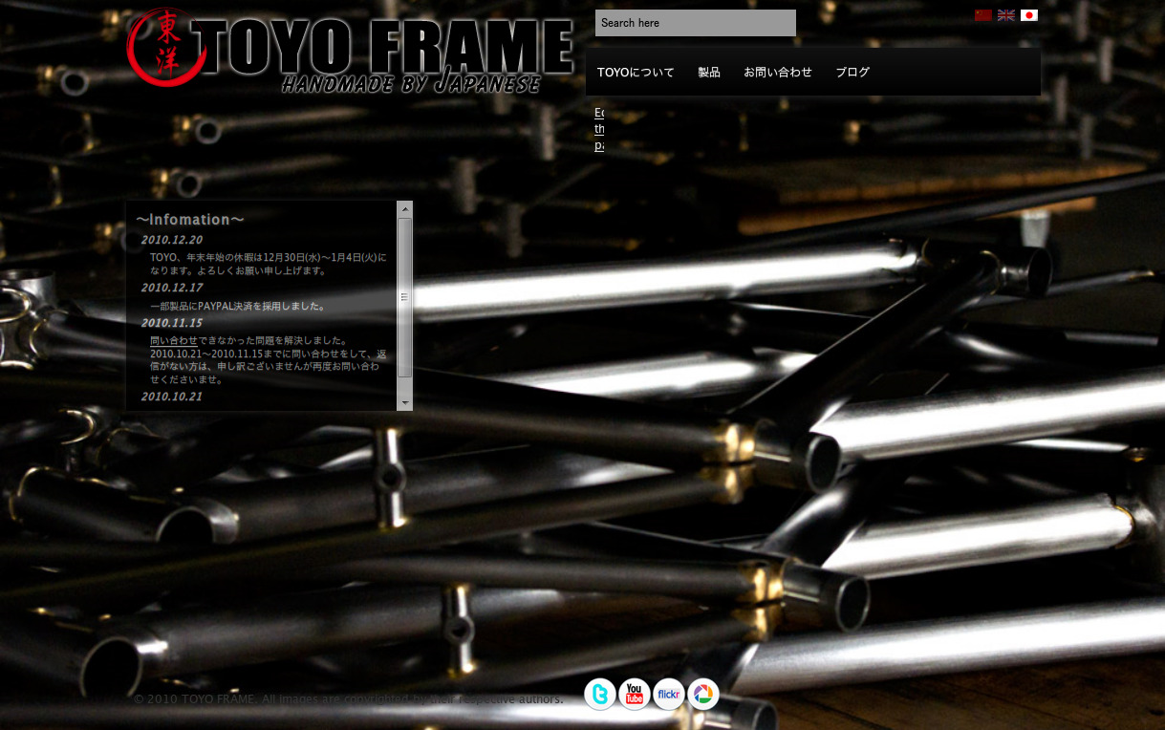The height and width of the screenshot is (730, 1165).
Task: Open the 製品 menu item
Action: pyautogui.click(x=709, y=73)
